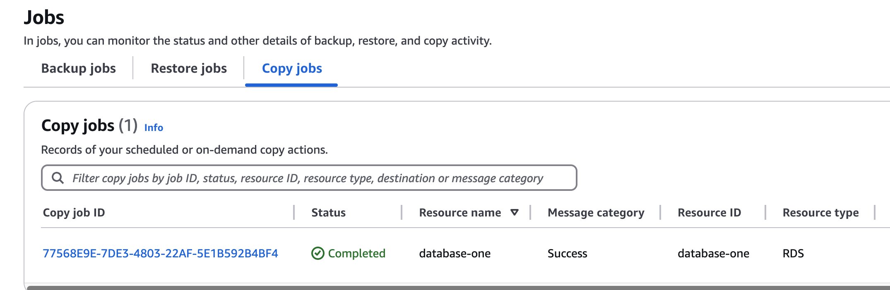Click the Resource ID column header

coord(709,212)
